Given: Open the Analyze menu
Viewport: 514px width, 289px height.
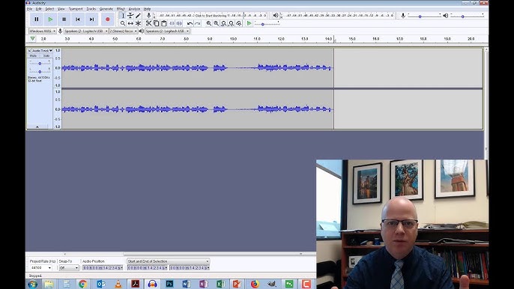Looking at the screenshot, I should (x=134, y=9).
